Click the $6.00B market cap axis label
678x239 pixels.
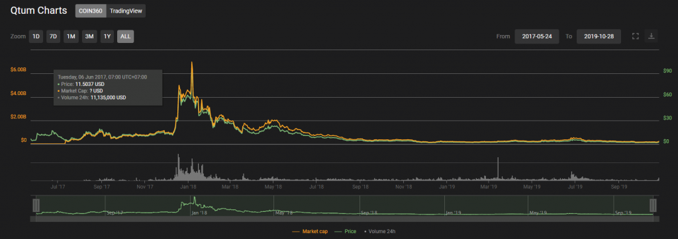click(19, 70)
